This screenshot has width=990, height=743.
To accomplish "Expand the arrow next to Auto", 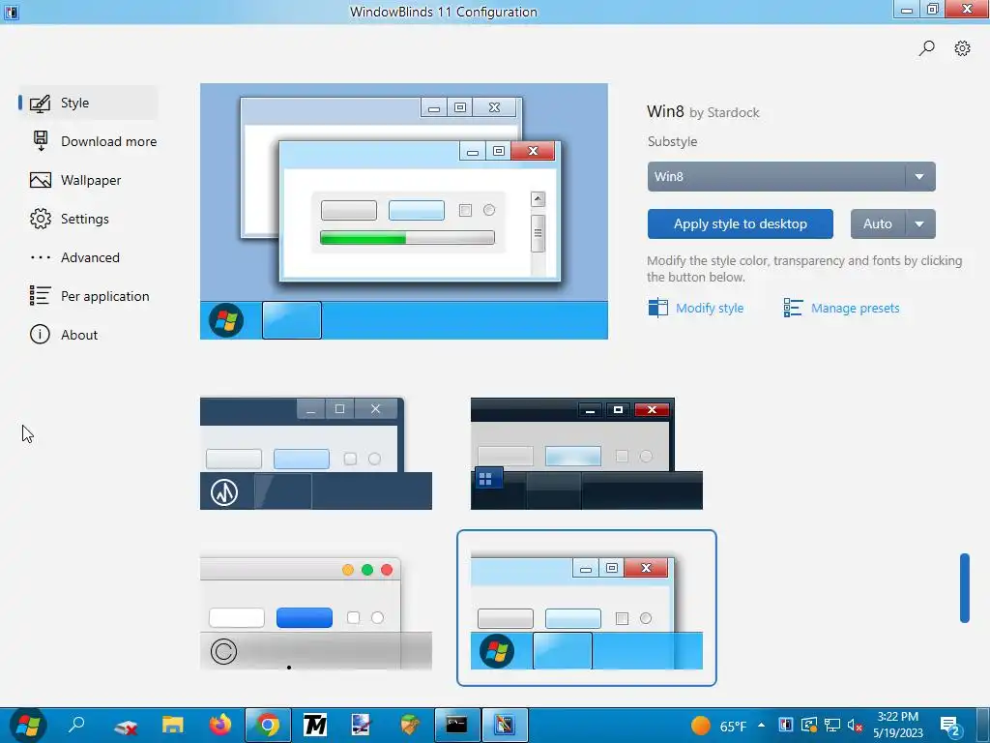I will click(920, 223).
